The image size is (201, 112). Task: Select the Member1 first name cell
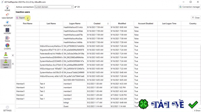28,99
